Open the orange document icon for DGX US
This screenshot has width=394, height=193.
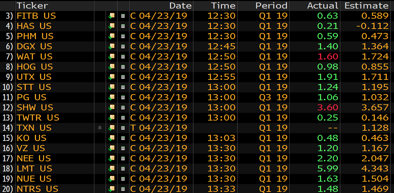[x=111, y=46]
